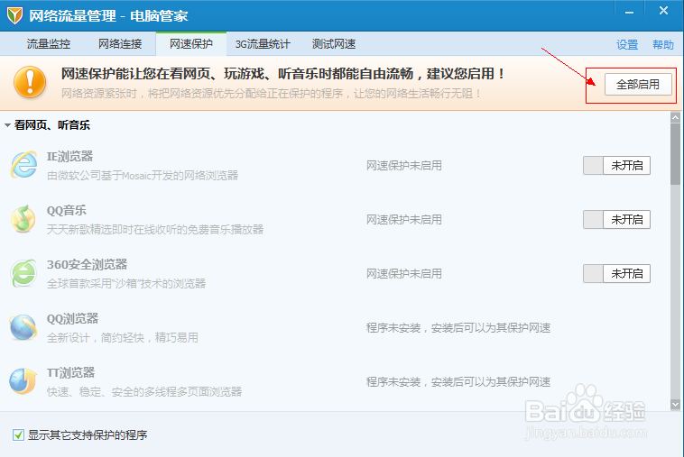Image resolution: width=684 pixels, height=457 pixels.
Task: Switch to the 流量监控 tab
Action: tap(49, 44)
